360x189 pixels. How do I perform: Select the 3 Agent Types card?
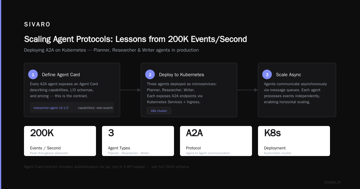point(138,141)
